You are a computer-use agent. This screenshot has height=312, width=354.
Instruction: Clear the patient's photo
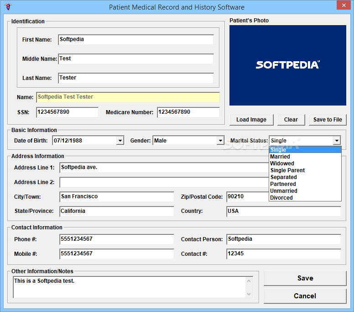(x=291, y=120)
